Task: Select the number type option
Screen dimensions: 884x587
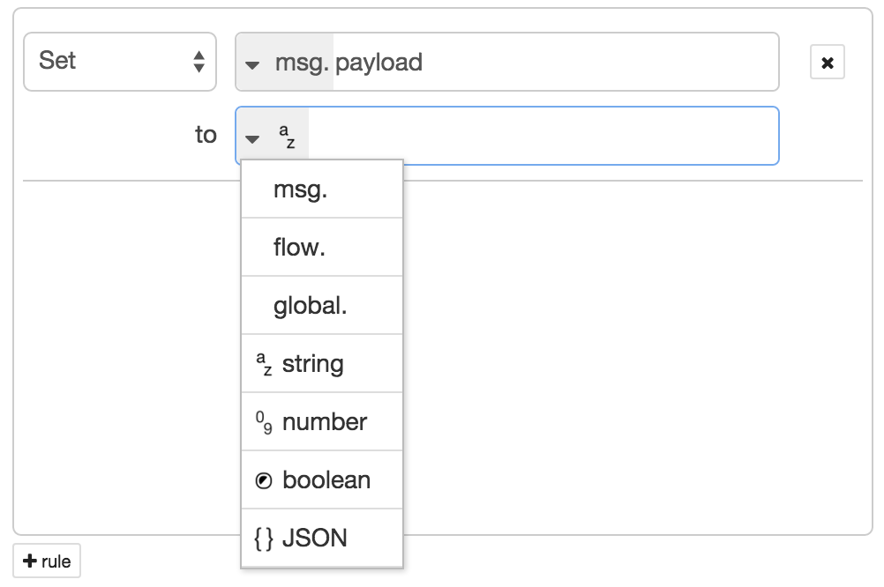Action: [322, 422]
